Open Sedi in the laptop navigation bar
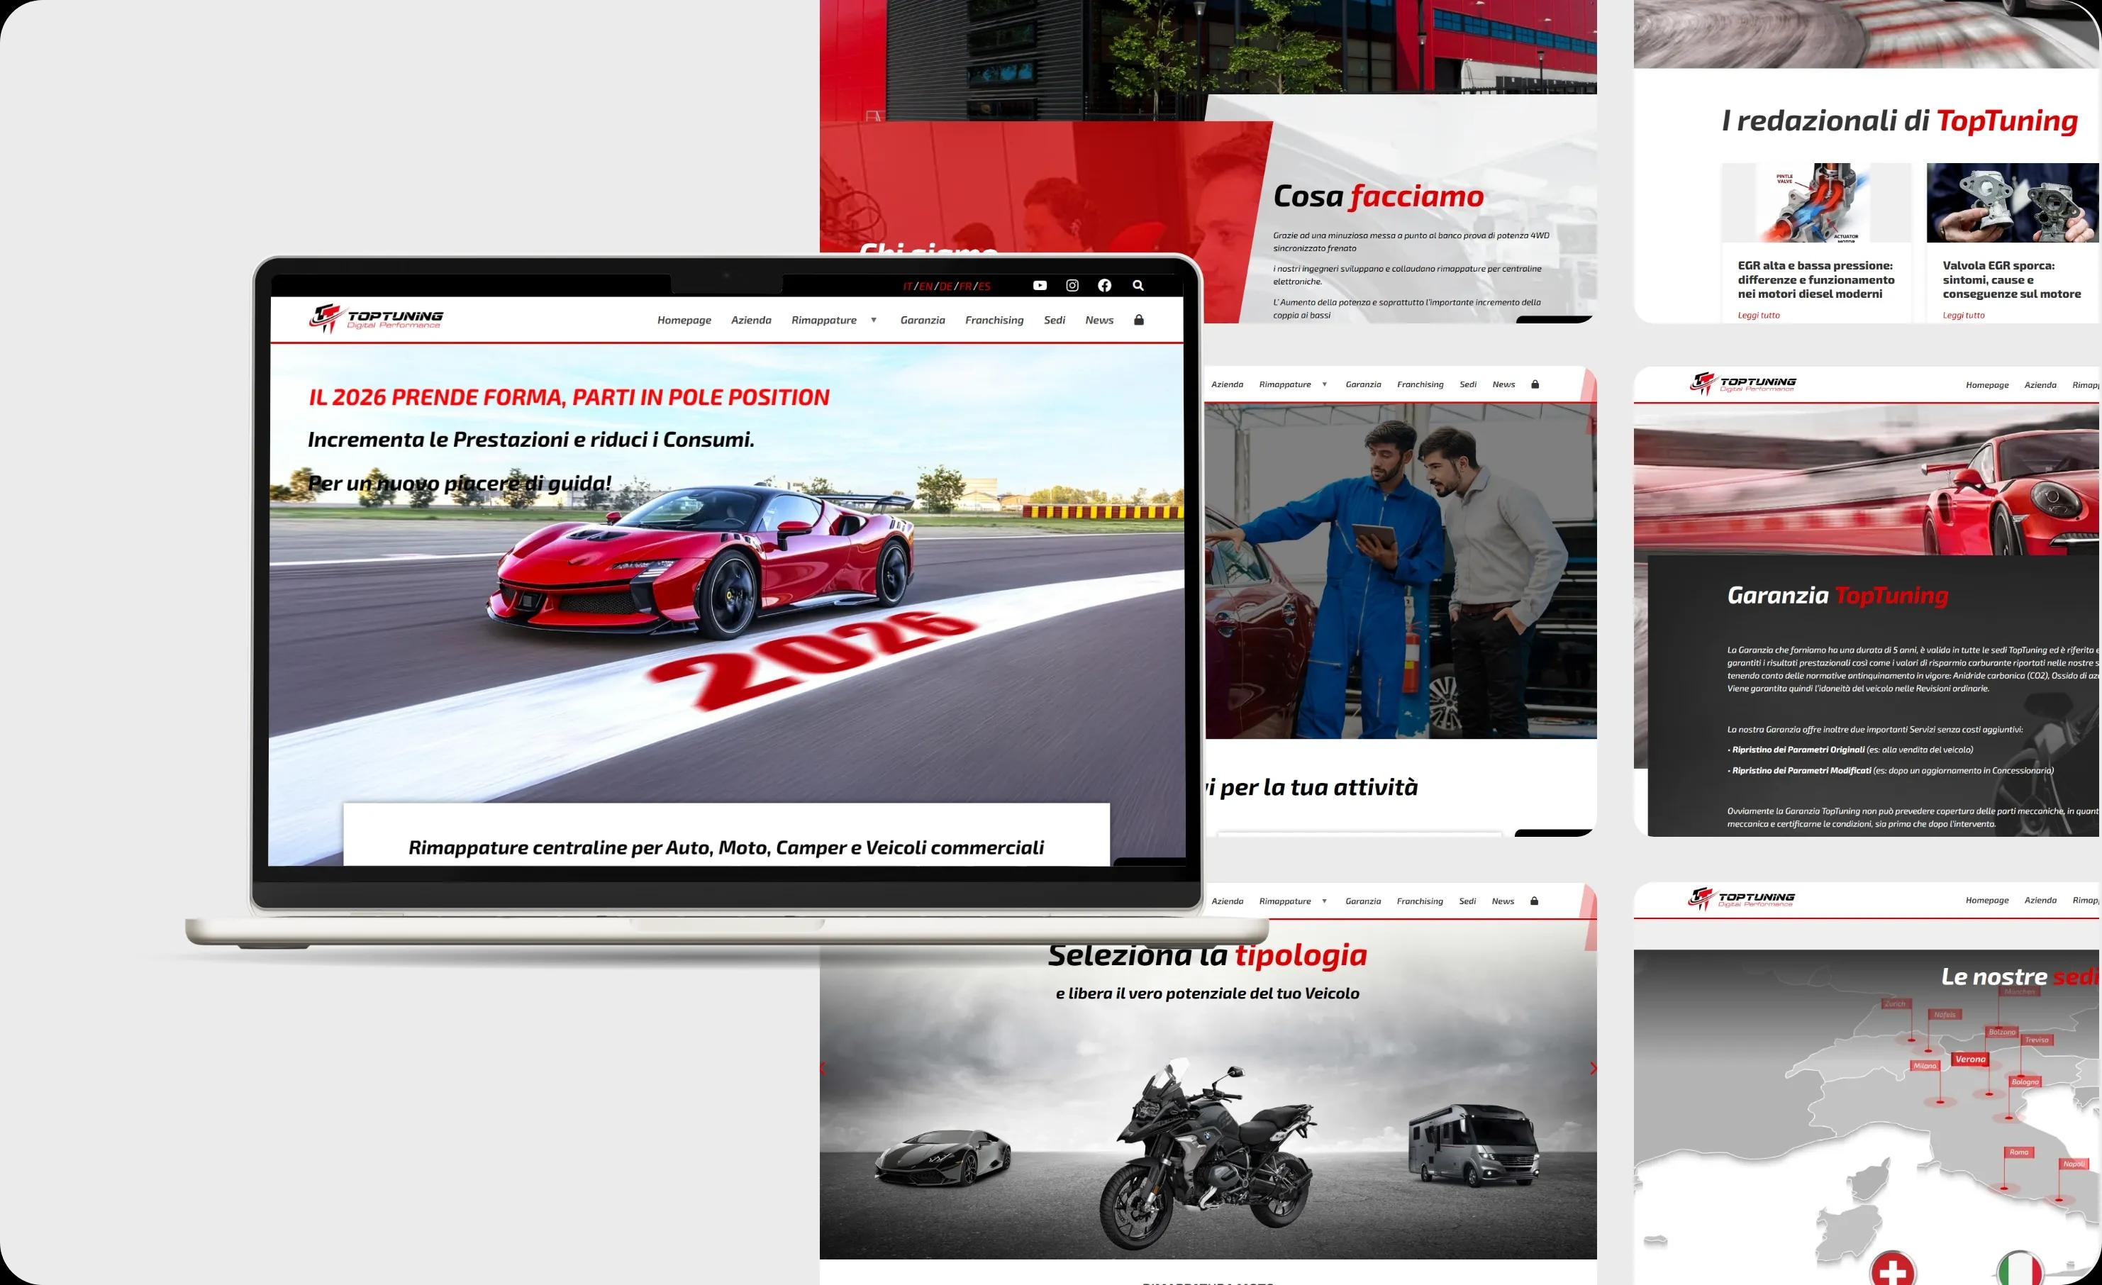Viewport: 2102px width, 1285px height. (1055, 320)
